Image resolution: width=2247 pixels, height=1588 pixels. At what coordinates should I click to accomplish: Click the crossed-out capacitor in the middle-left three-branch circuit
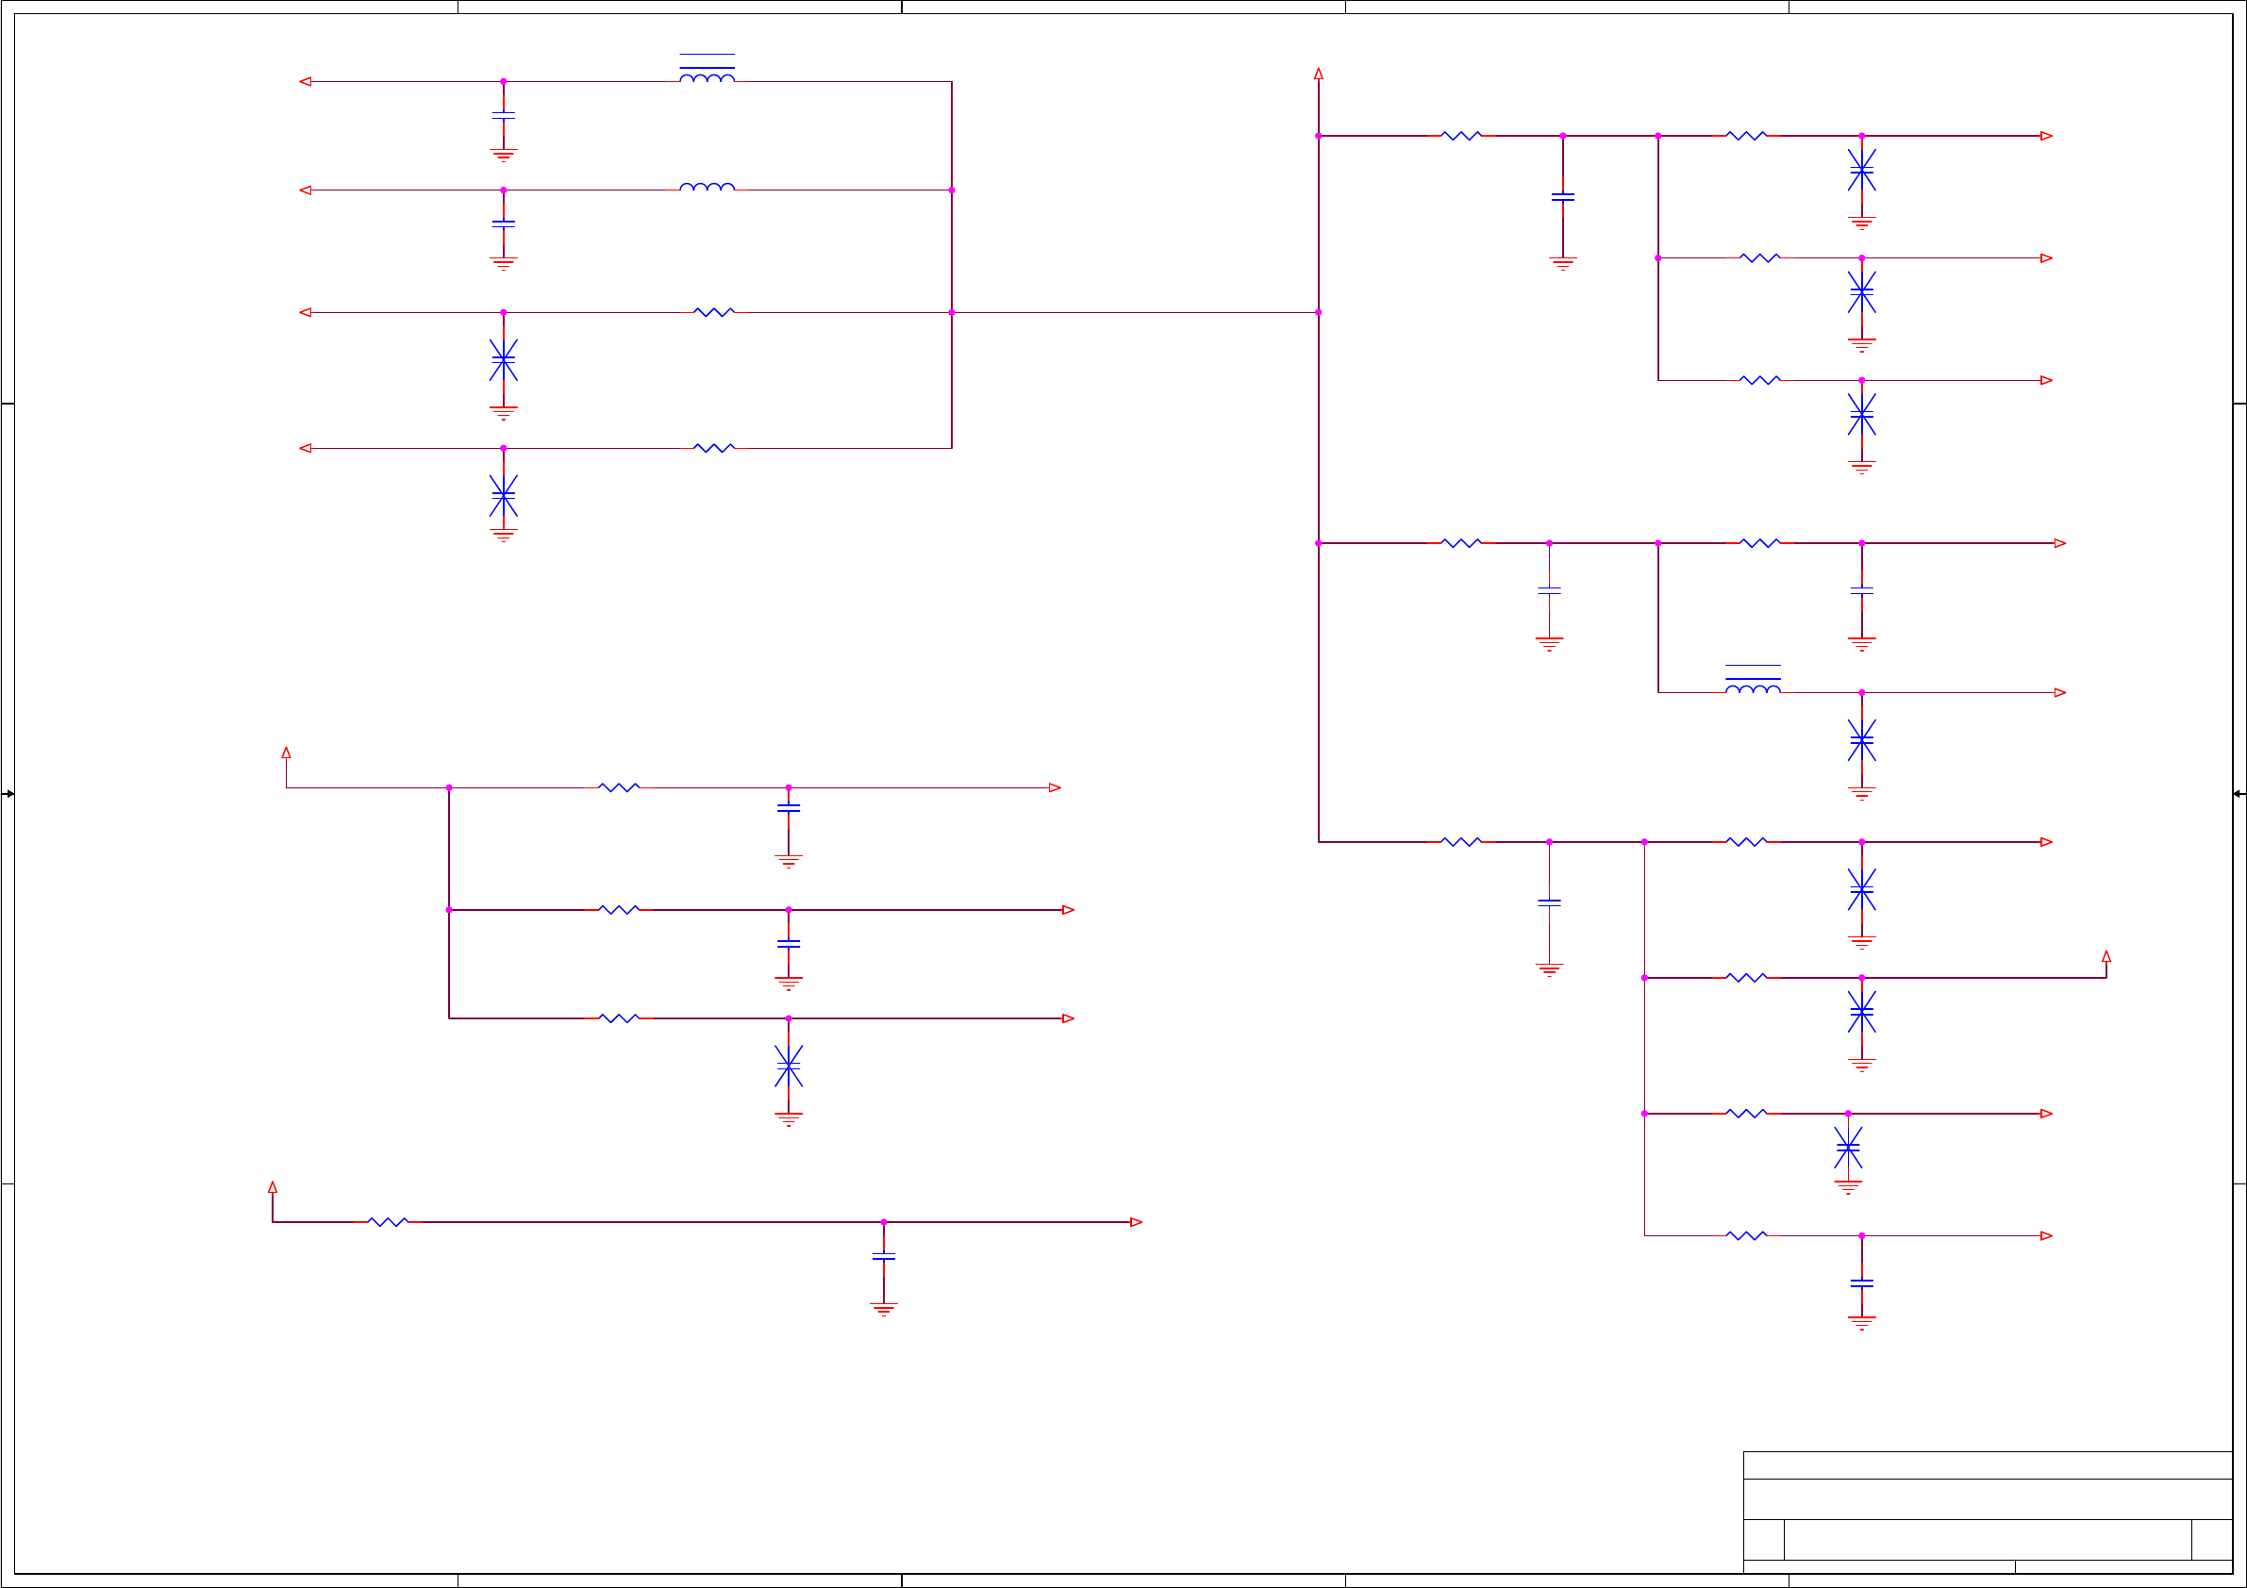tap(788, 1066)
